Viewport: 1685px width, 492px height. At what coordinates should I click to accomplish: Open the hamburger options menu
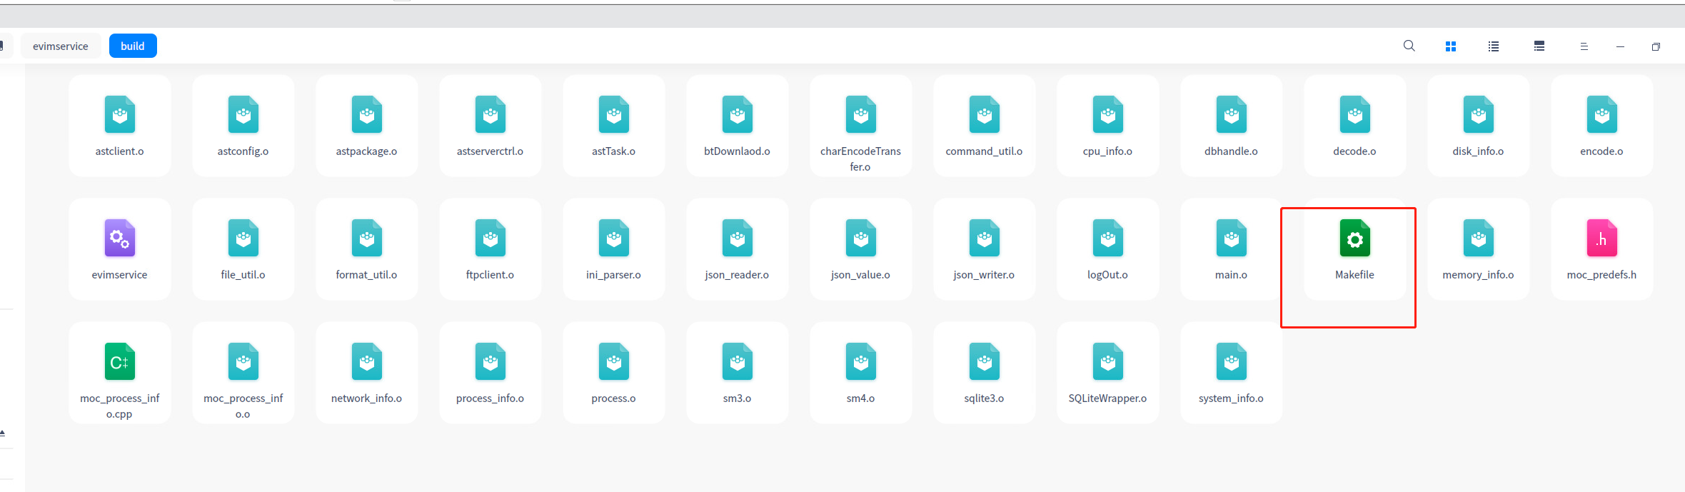tap(1584, 46)
